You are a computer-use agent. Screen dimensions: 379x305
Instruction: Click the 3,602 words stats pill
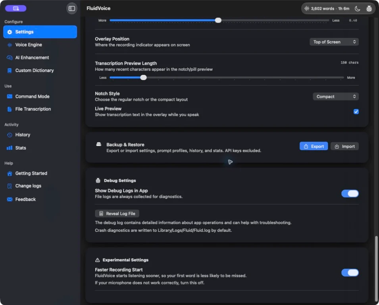327,8
